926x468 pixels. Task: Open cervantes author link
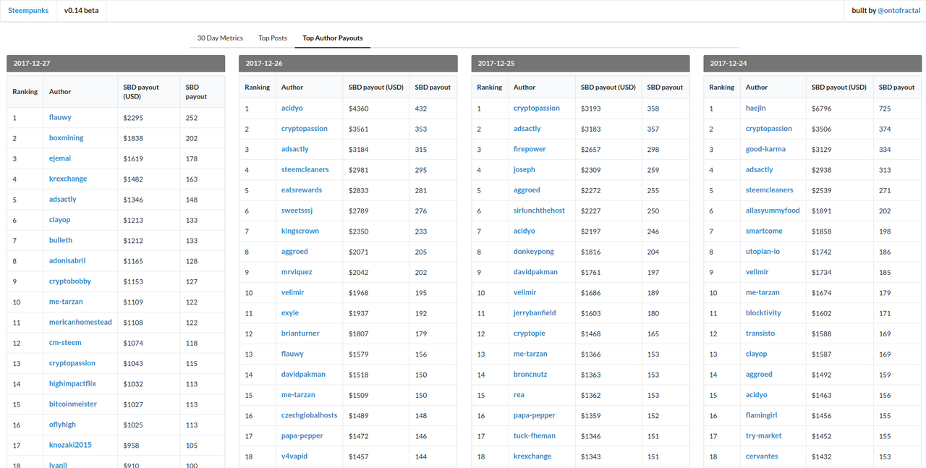point(762,456)
